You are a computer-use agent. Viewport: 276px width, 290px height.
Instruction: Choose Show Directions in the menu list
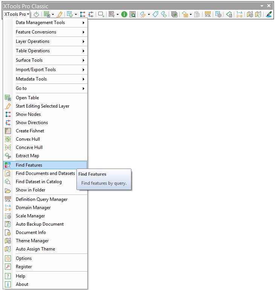tap(45, 123)
